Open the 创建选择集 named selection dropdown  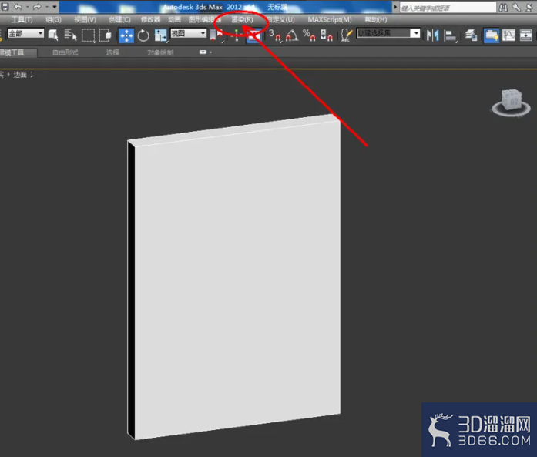388,33
